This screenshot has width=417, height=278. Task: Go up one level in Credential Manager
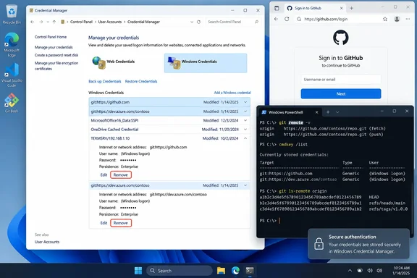(x=54, y=22)
